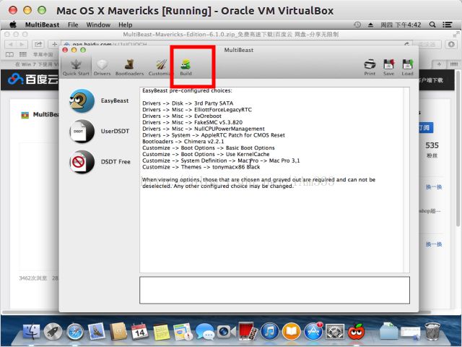
Task: Open the blue folder stack in Dock
Action: (388, 331)
